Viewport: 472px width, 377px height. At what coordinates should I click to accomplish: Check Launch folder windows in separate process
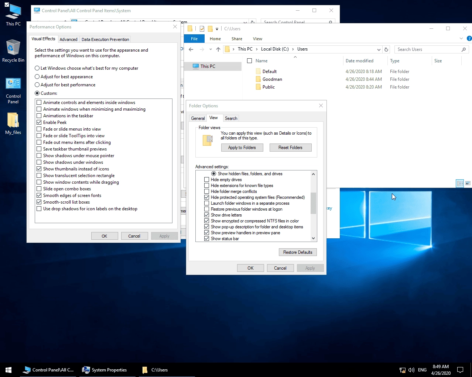(206, 203)
